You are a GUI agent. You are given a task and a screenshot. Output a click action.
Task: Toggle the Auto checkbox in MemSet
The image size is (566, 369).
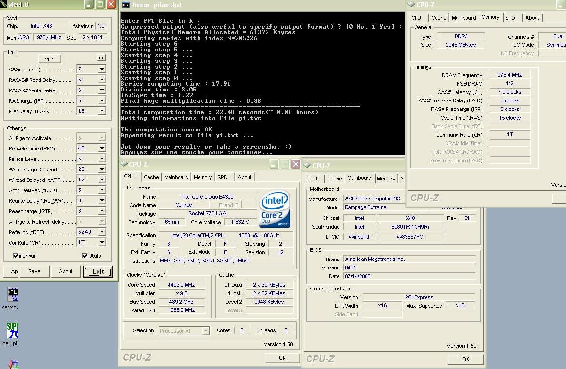tap(85, 256)
